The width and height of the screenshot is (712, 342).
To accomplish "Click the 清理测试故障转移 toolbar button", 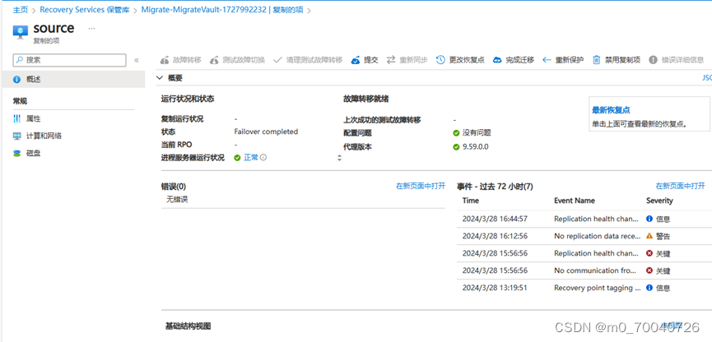I will (309, 60).
